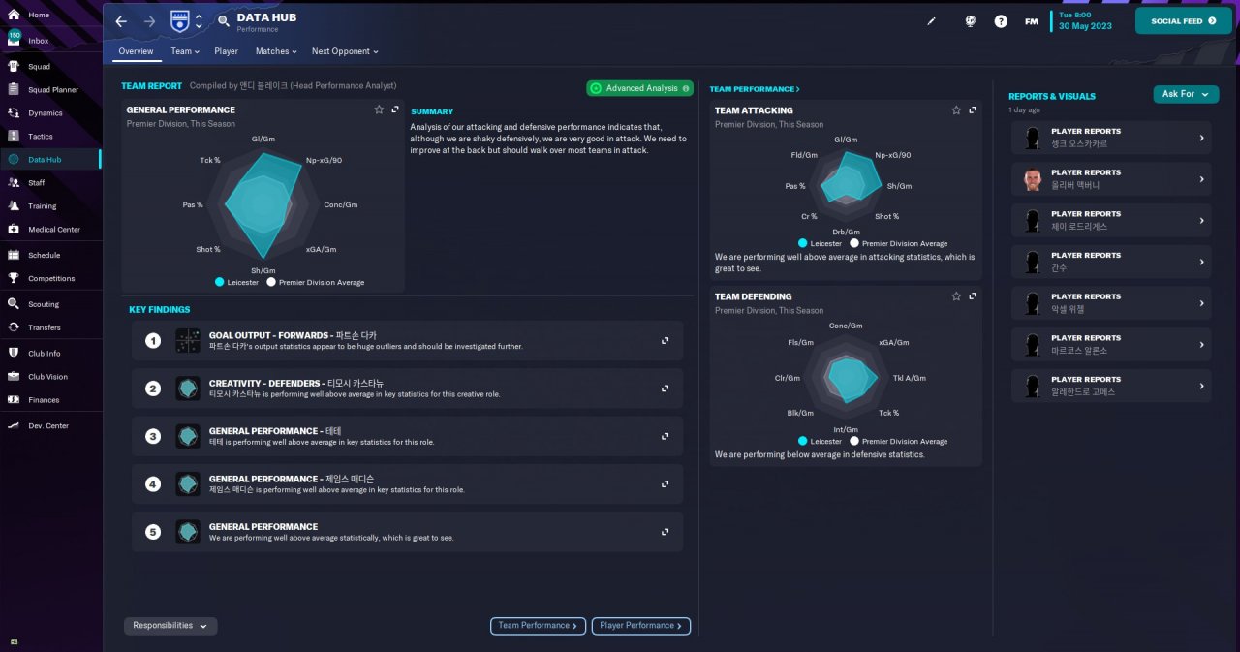Expand the General Performance chart panel
The image size is (1240, 652).
point(395,109)
